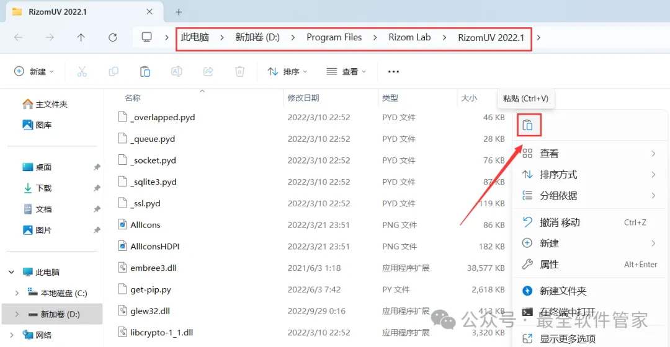Expand the New Volume (D:) tree node
This screenshot has height=347, width=670.
[x=17, y=314]
